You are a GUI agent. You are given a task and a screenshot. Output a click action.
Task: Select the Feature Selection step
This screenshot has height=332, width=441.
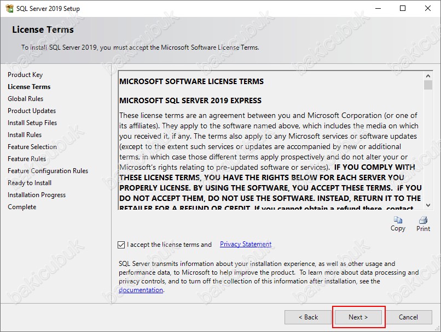coord(32,147)
